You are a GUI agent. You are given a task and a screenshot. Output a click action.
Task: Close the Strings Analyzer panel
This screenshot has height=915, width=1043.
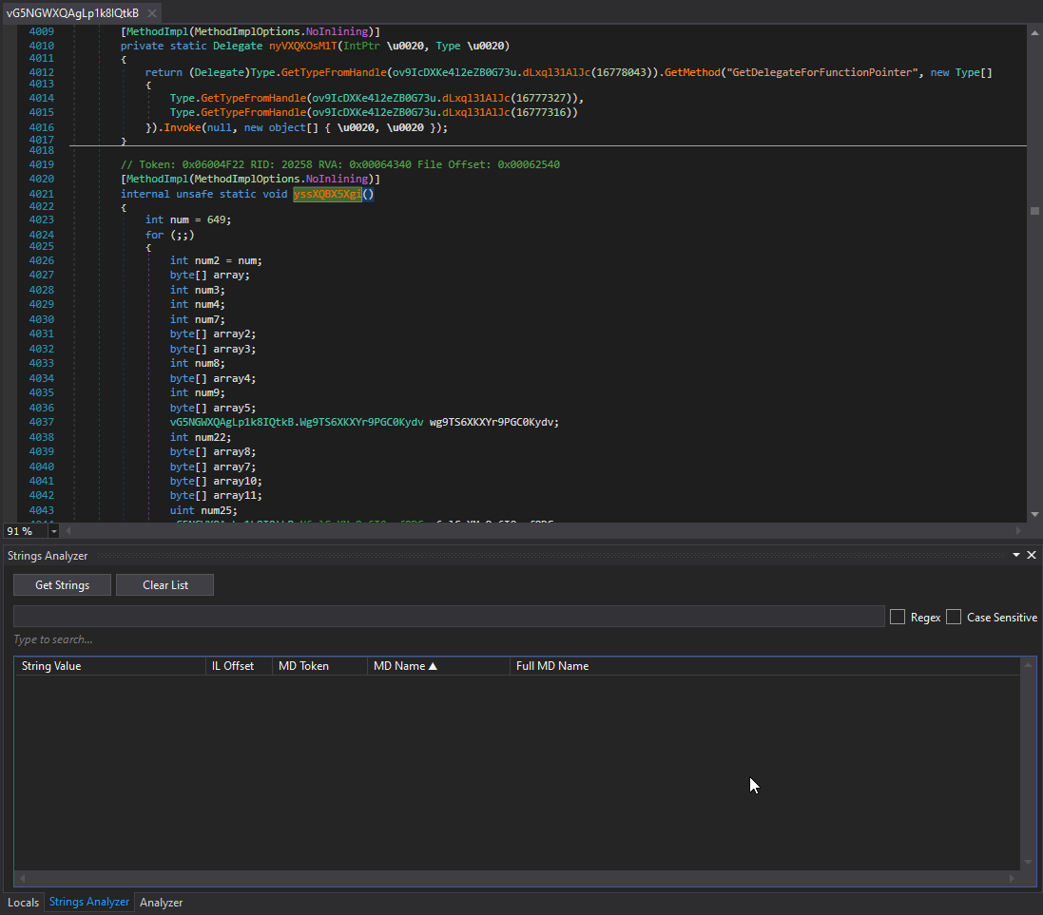[x=1032, y=555]
